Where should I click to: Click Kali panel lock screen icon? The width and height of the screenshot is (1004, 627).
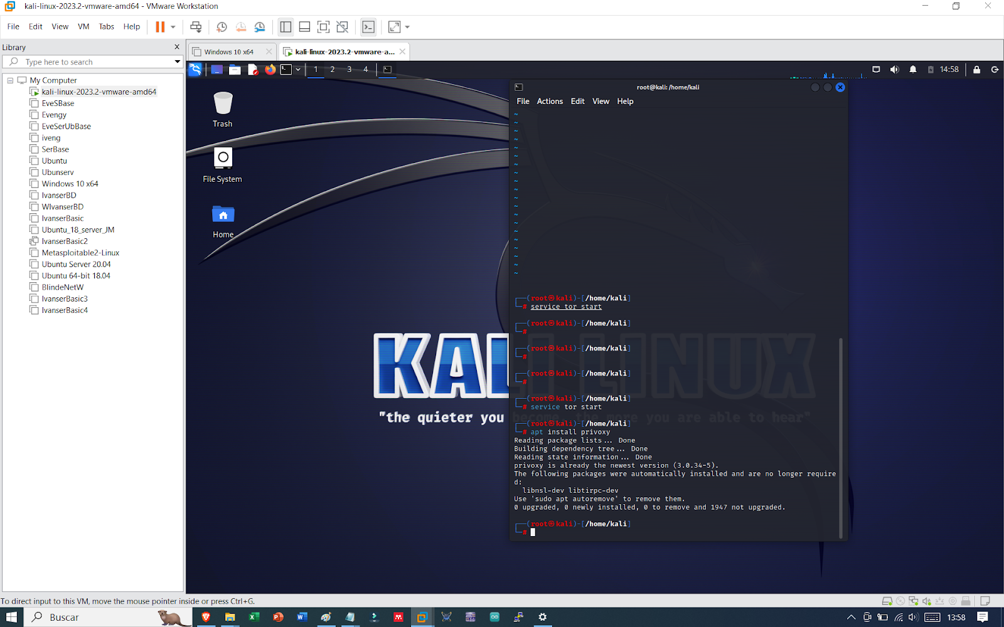(976, 70)
